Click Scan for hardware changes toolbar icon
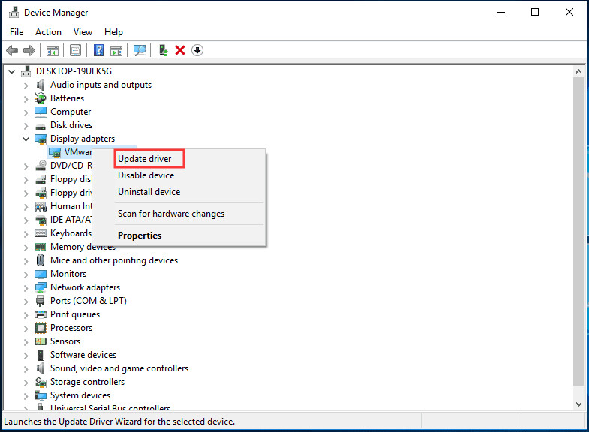 (x=139, y=50)
